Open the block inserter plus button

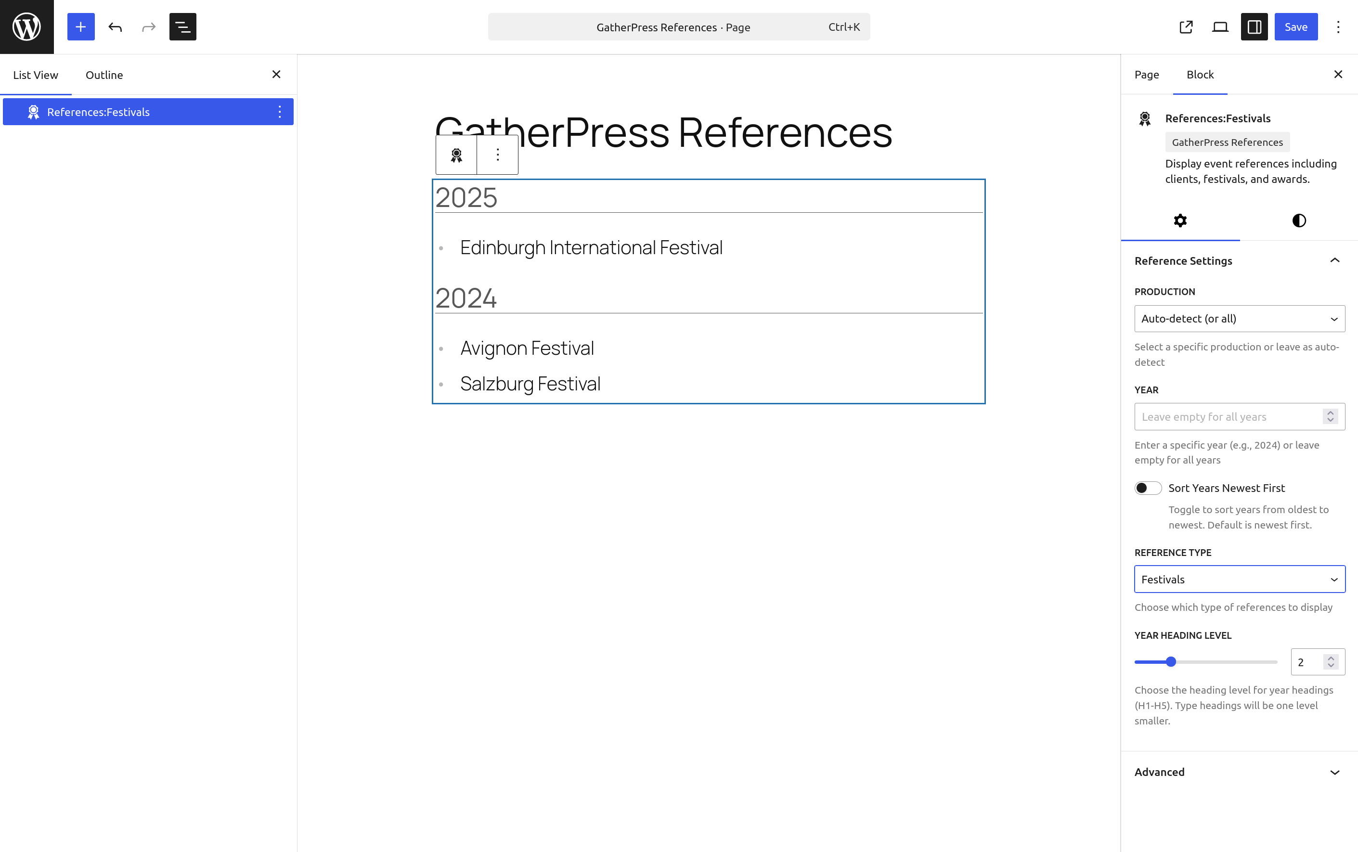coord(80,26)
